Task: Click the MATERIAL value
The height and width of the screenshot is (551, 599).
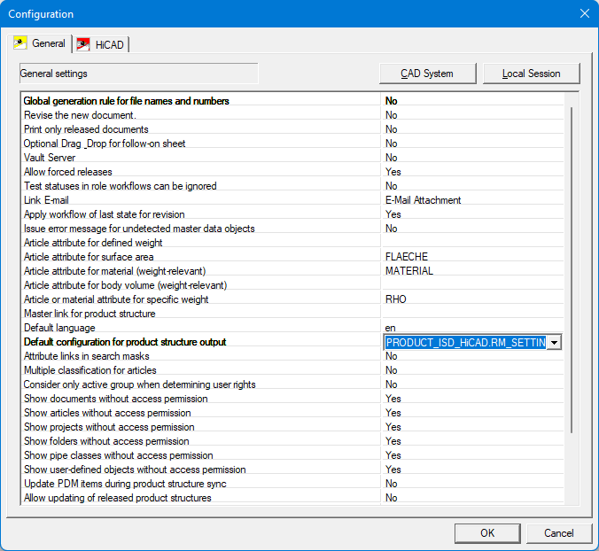Action: pyautogui.click(x=409, y=271)
